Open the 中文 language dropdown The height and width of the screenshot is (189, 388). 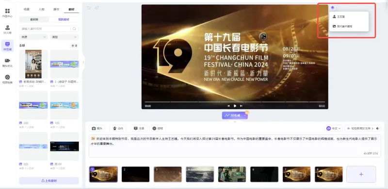point(334,128)
